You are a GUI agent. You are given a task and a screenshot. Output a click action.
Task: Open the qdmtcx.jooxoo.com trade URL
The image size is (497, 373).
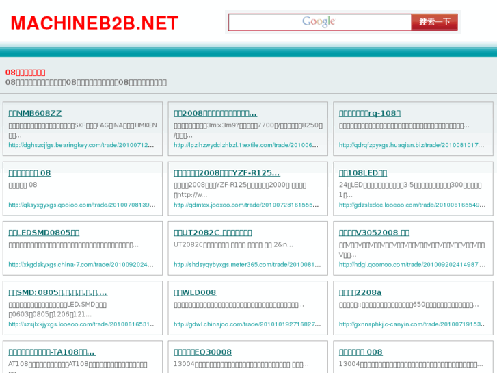tap(246, 205)
